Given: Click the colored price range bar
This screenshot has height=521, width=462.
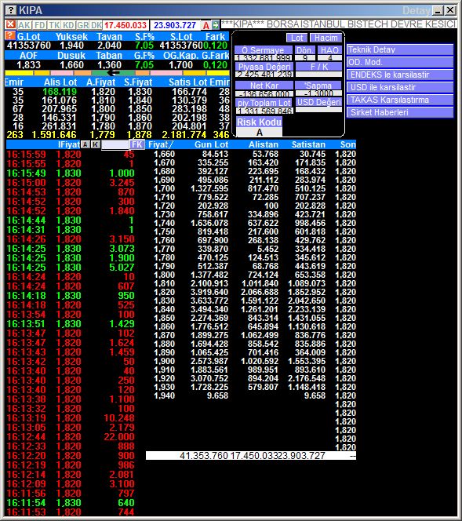Looking at the screenshot, I should (x=117, y=73).
